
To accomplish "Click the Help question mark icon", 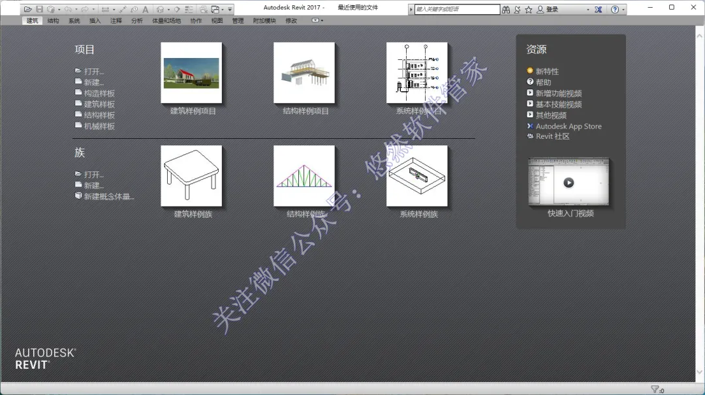I will pyautogui.click(x=615, y=9).
